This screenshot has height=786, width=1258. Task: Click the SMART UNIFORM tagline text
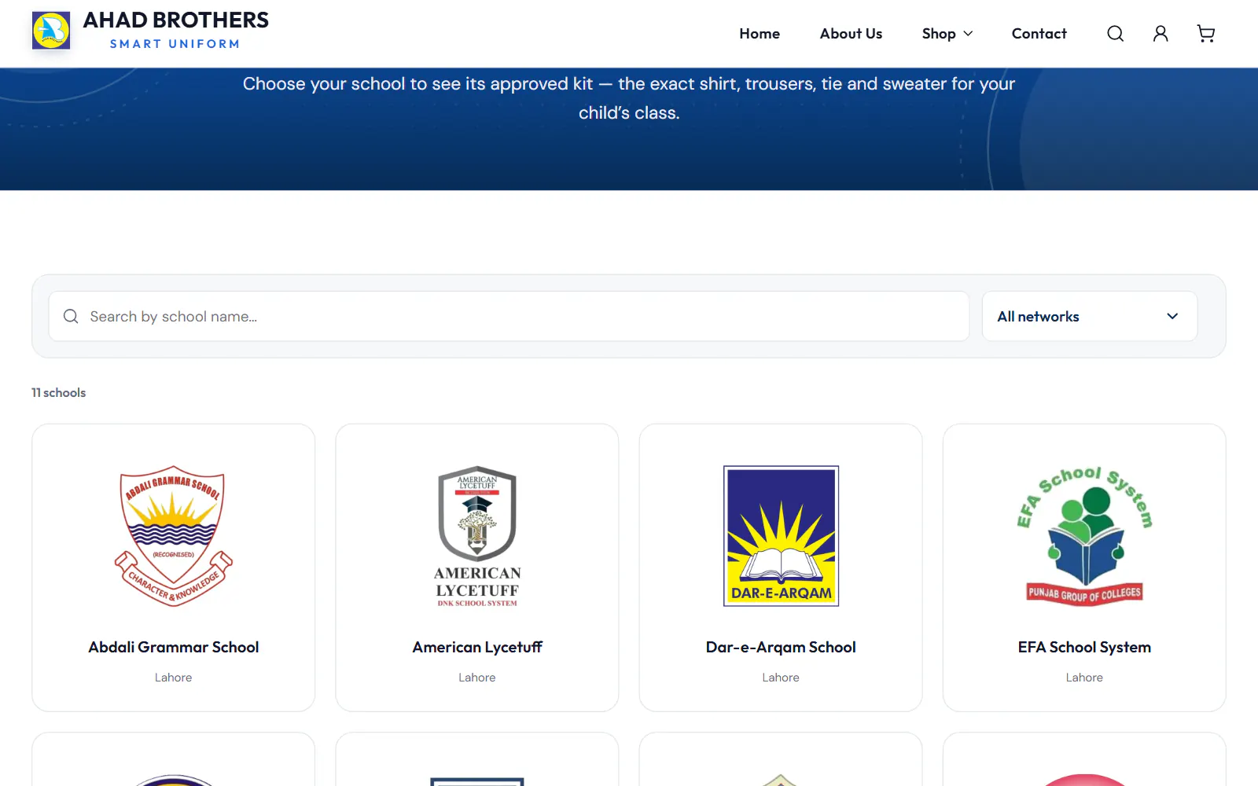tap(175, 44)
